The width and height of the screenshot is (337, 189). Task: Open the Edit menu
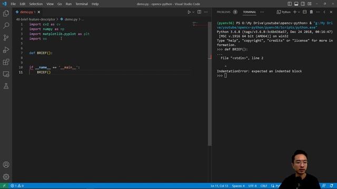coord(22,4)
